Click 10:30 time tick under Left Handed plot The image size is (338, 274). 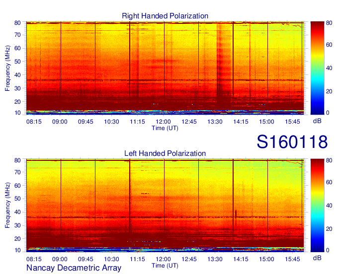(x=111, y=259)
